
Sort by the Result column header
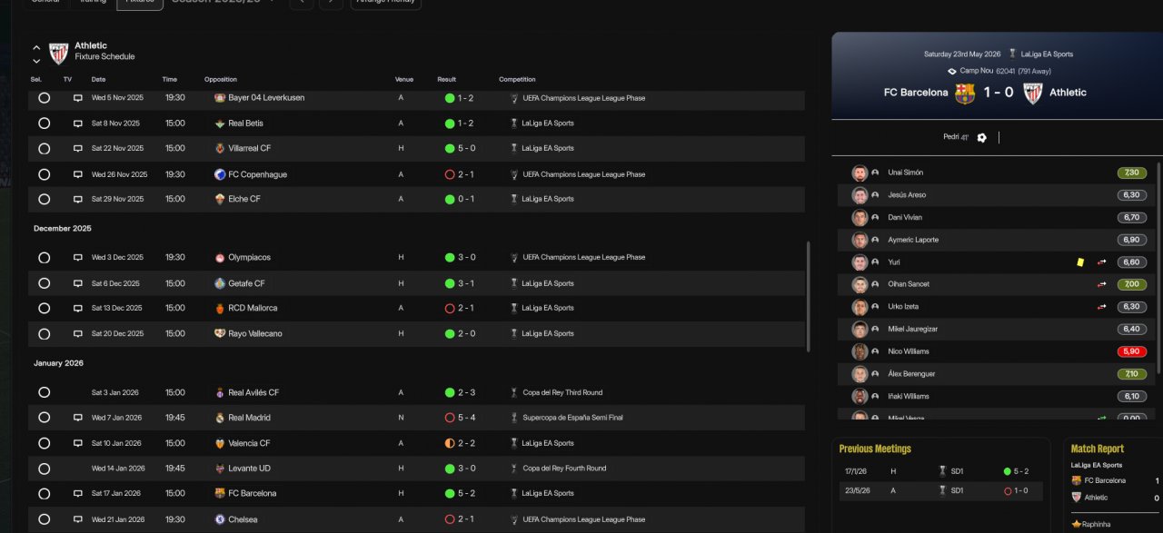446,79
